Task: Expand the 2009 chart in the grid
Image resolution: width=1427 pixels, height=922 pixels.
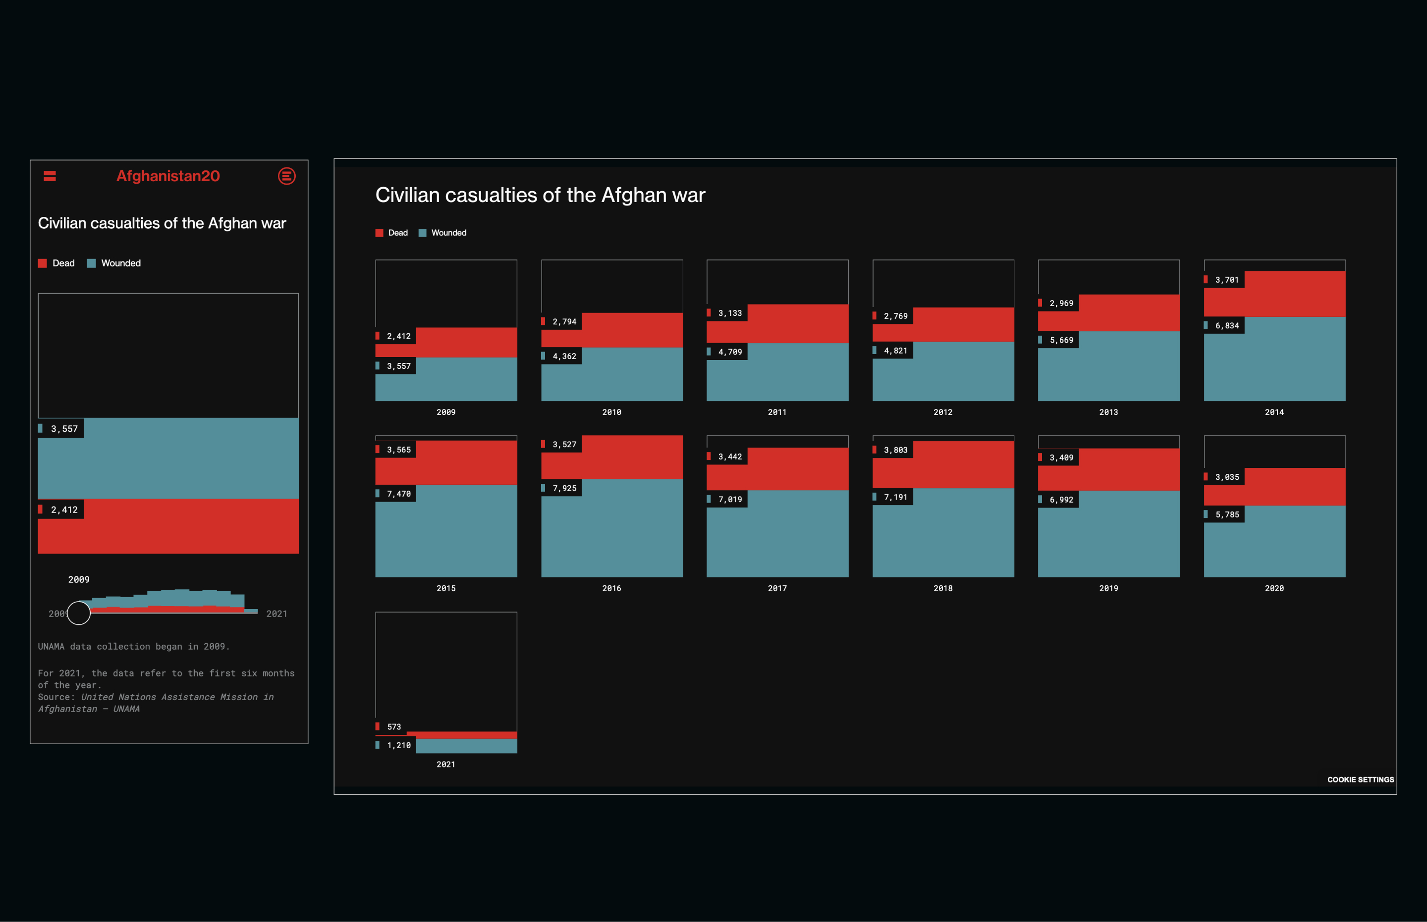Action: 446,329
